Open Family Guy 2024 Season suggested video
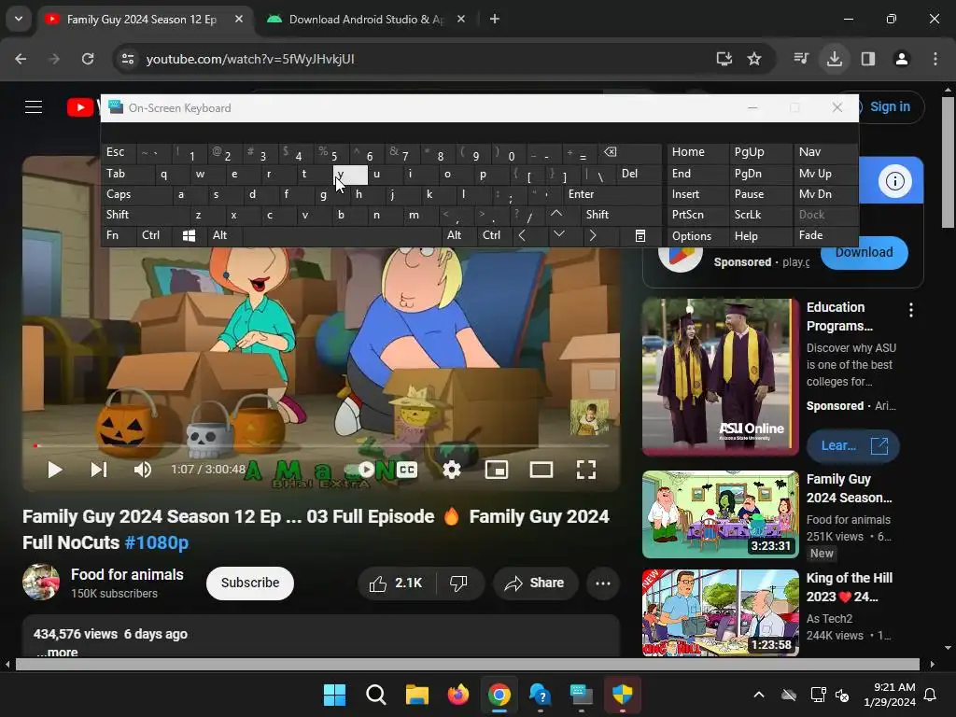This screenshot has height=717, width=956. 720,514
